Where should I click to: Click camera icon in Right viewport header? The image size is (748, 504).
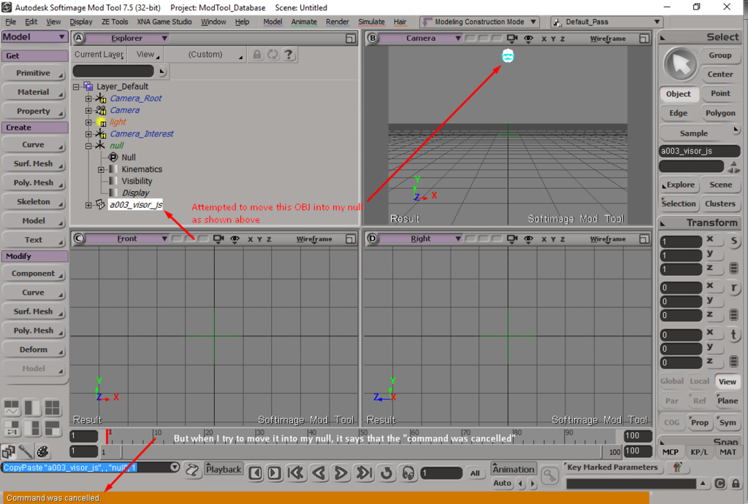pyautogui.click(x=512, y=239)
